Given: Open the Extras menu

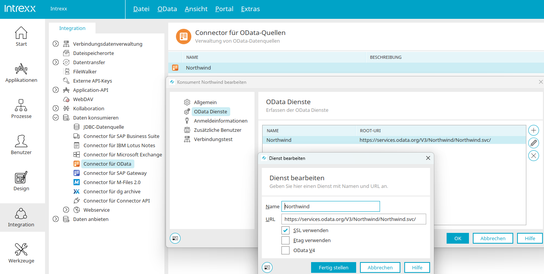Looking at the screenshot, I should tap(250, 9).
